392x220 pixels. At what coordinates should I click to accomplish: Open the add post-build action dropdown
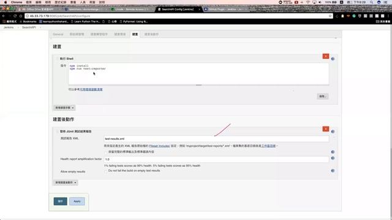[66, 183]
